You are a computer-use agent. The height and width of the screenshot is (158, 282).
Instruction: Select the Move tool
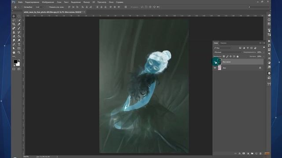[x=14, y=16]
